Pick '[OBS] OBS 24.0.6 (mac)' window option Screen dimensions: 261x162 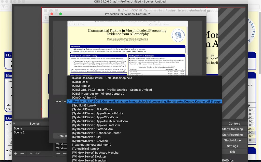click(x=144, y=90)
